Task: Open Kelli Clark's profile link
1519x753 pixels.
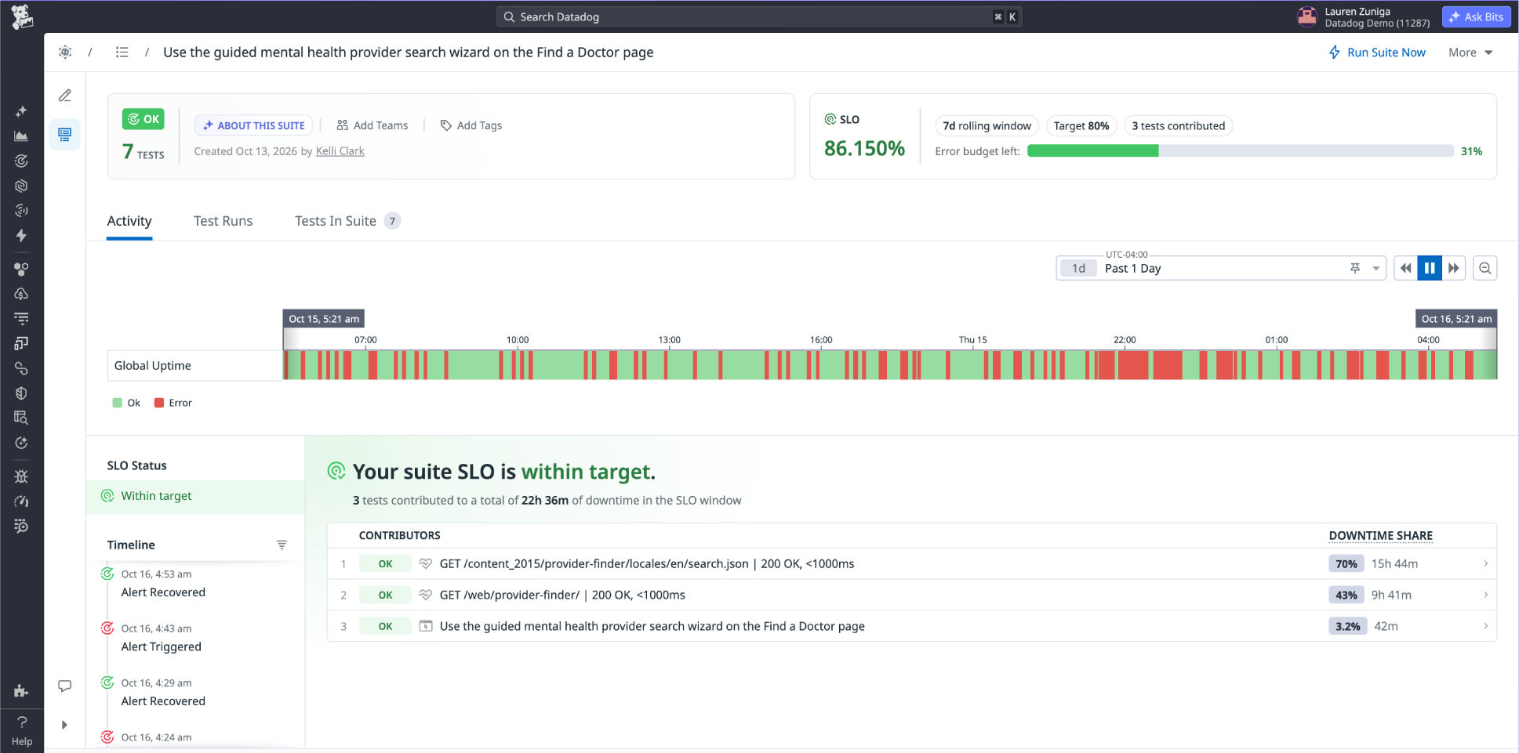Action: 340,151
